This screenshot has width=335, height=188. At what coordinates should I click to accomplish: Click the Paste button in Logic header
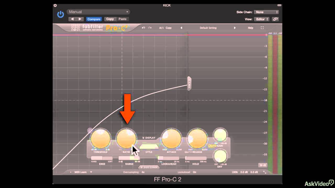pyautogui.click(x=122, y=19)
